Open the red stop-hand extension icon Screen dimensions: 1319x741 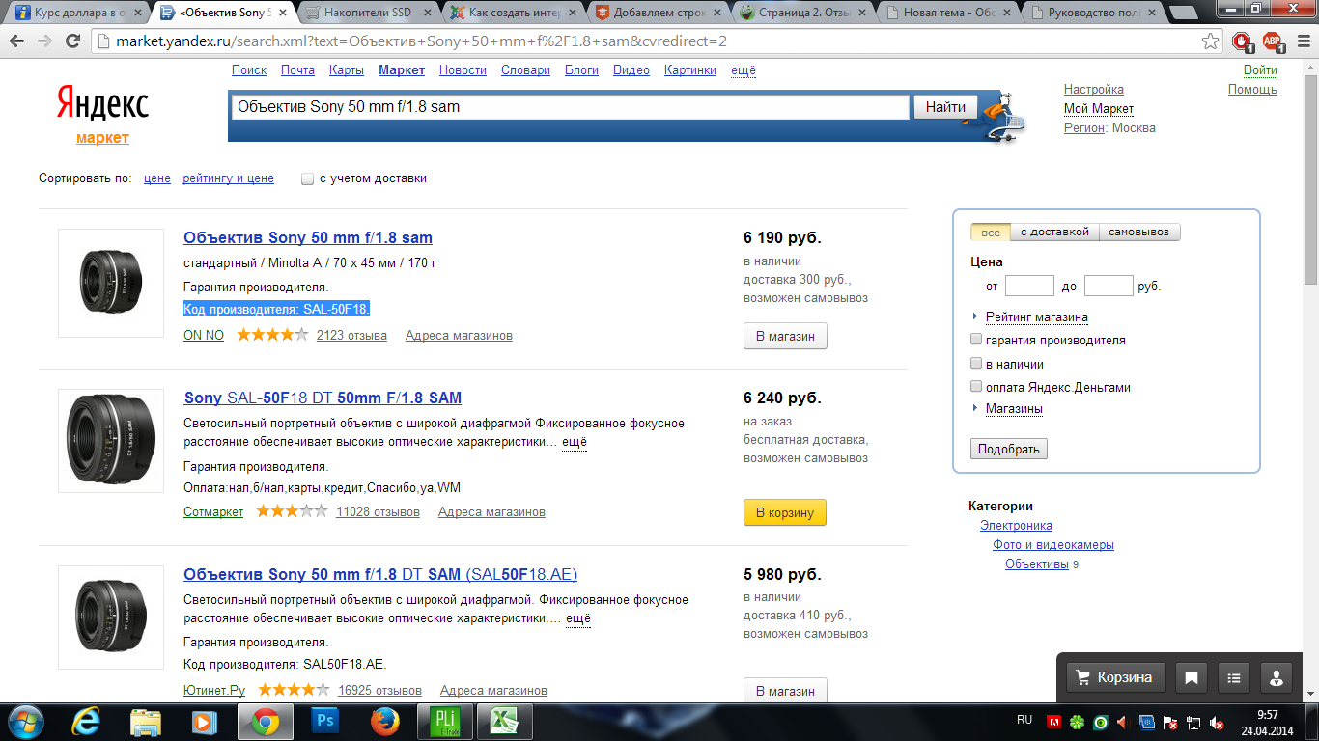point(1242,41)
